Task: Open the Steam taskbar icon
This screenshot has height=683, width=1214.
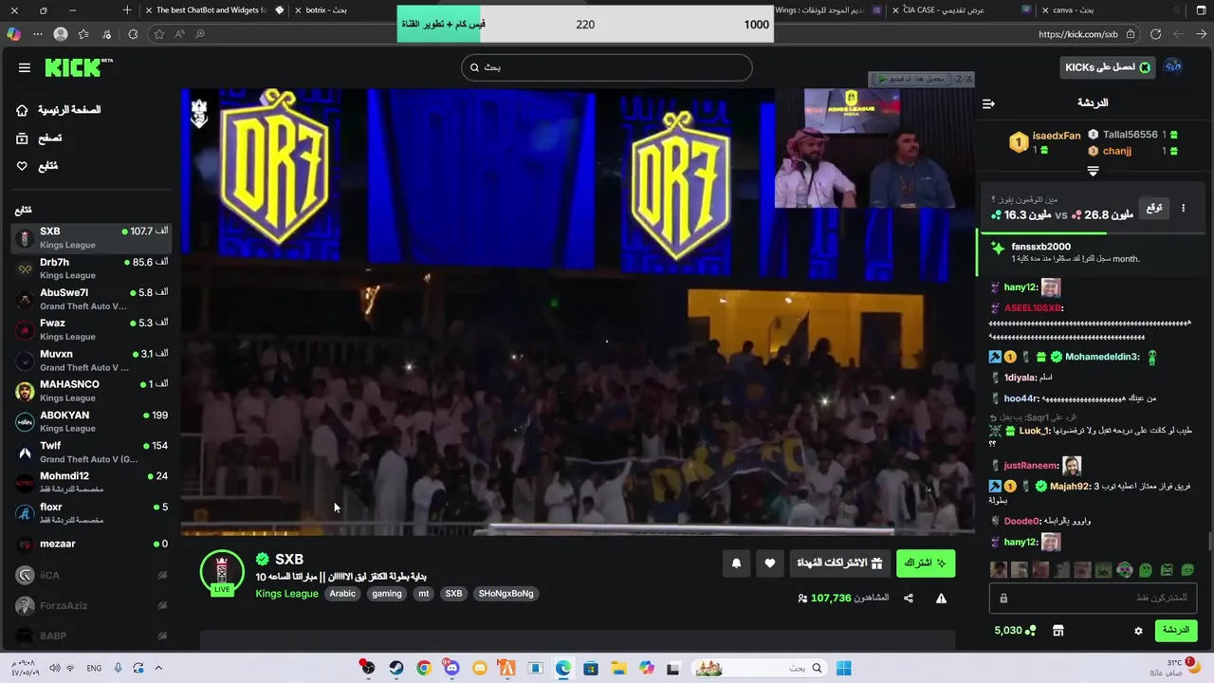Action: coord(395,668)
